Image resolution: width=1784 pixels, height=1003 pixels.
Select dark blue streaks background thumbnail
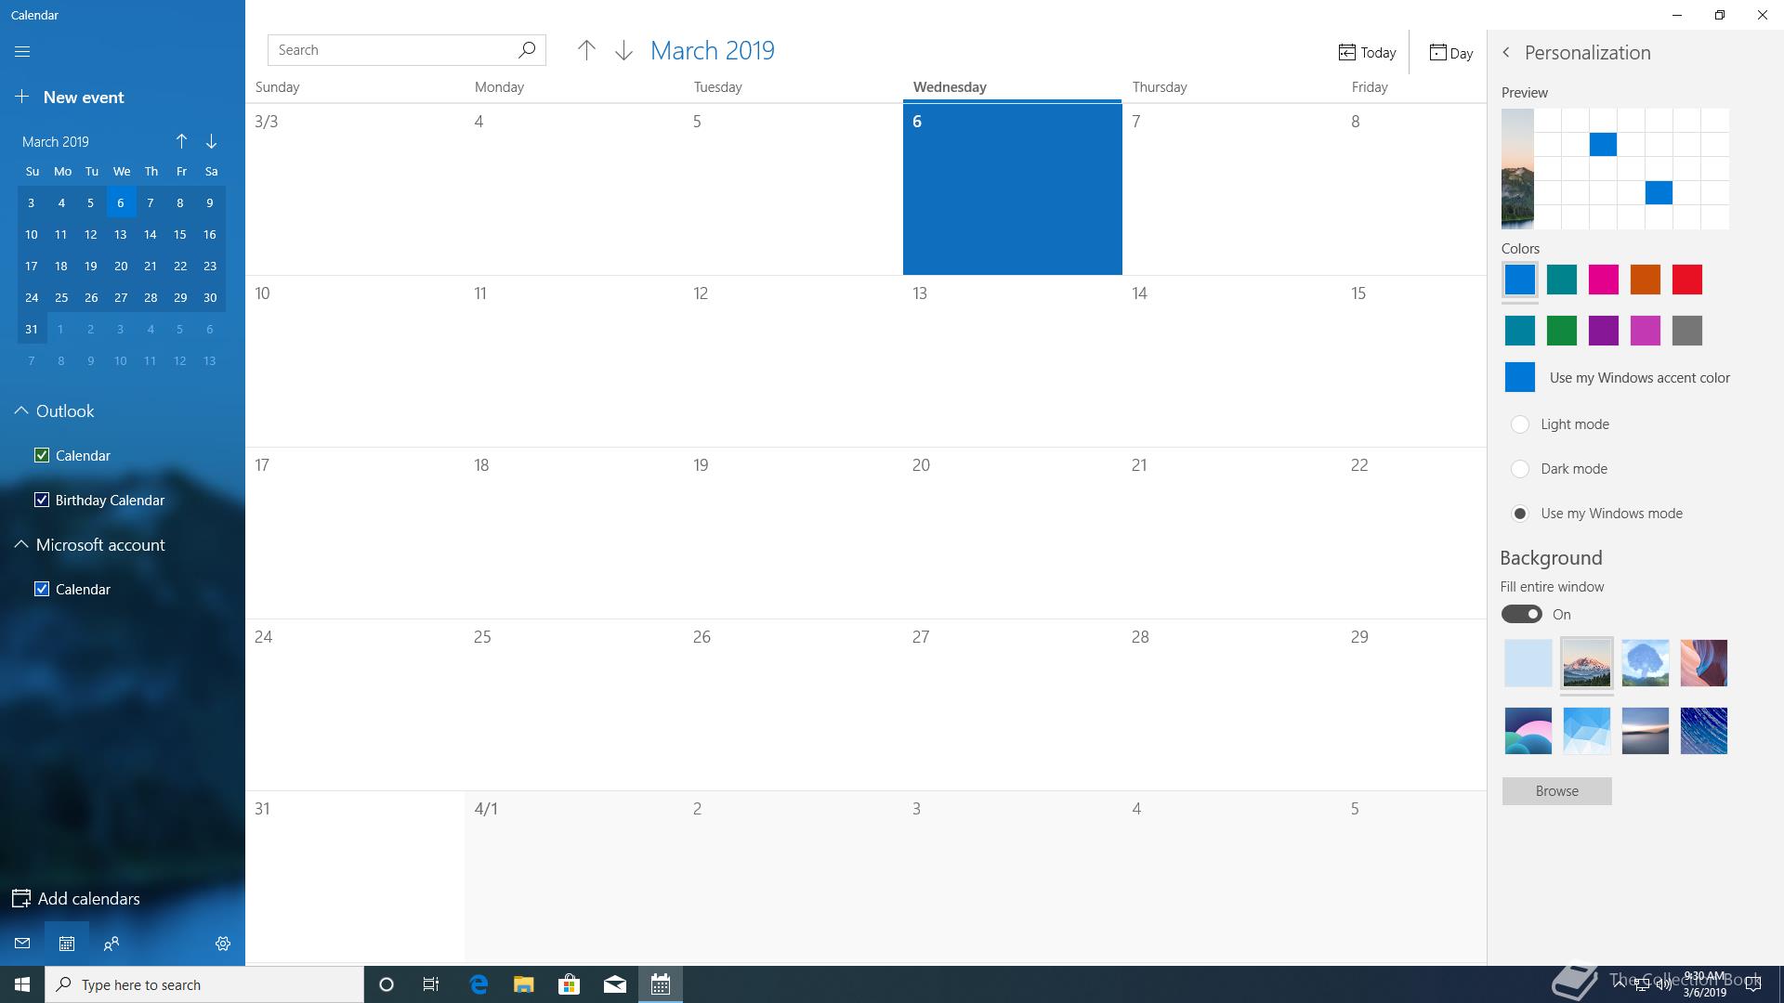[1704, 731]
